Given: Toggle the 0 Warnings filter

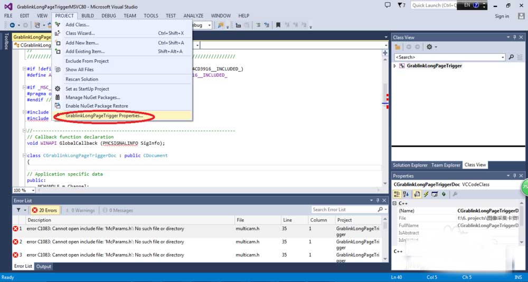Looking at the screenshot, I should pos(80,210).
